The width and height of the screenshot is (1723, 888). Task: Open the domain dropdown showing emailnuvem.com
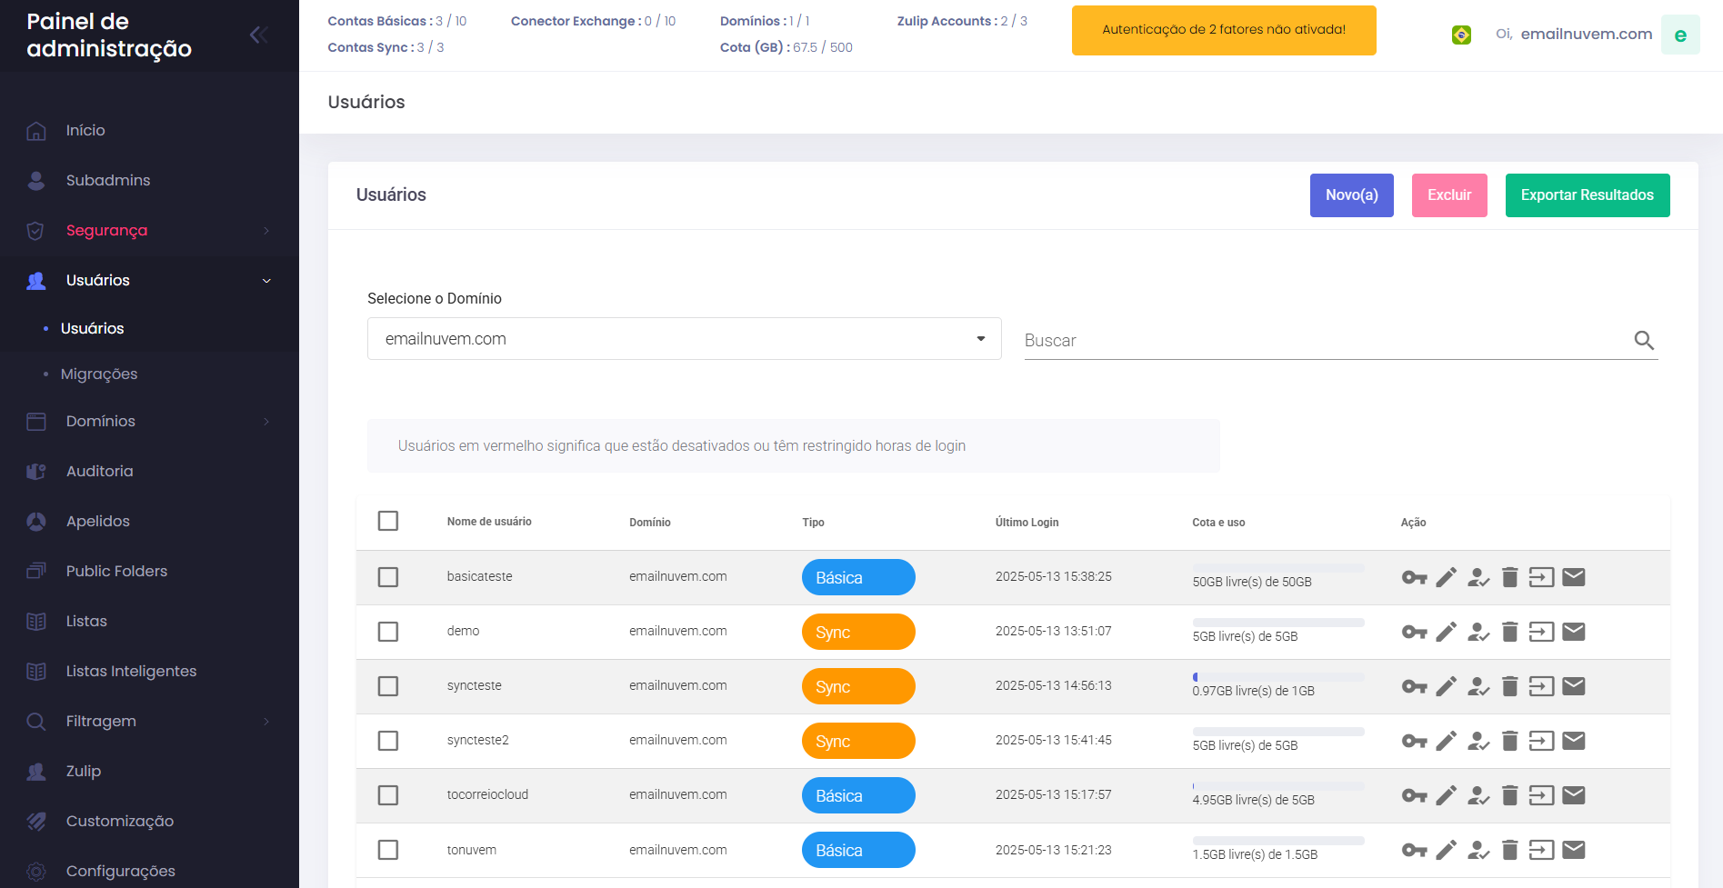point(684,339)
